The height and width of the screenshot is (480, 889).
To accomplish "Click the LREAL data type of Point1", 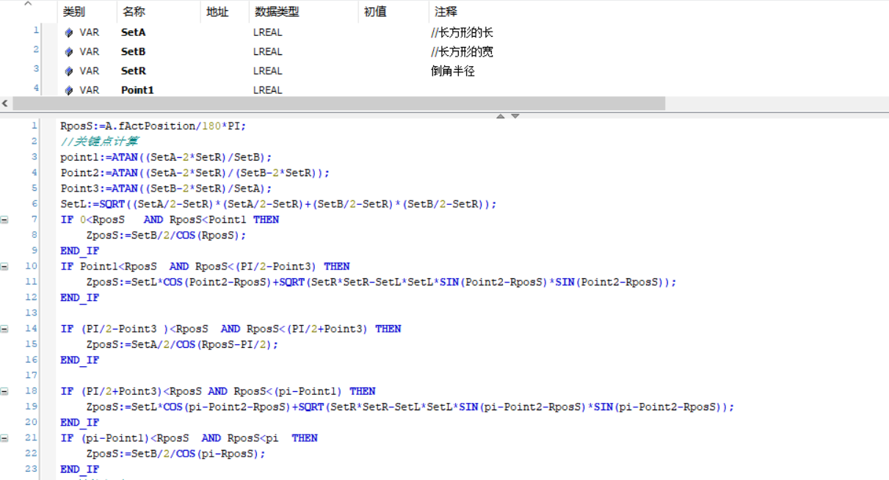I will point(268,90).
